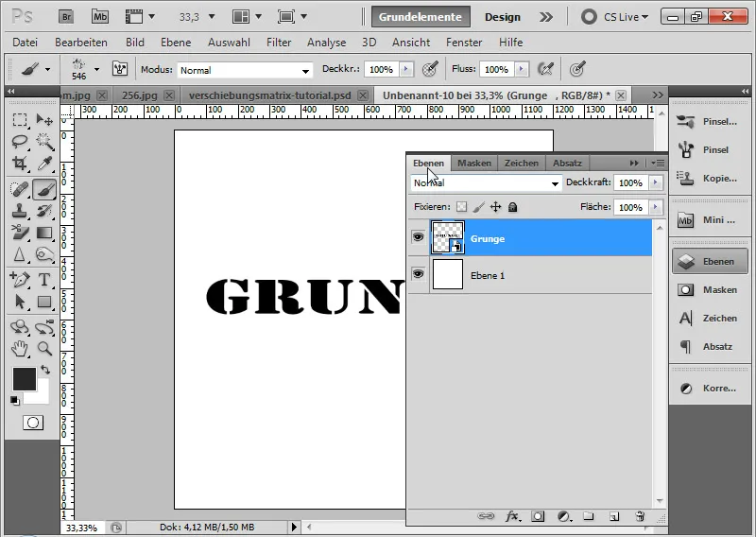Screen dimensions: 756x537
Task: Hide the Grunge layer
Action: coord(418,237)
